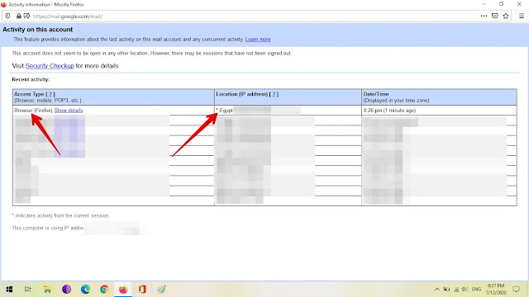The image size is (529, 297).
Task: Click 'indicates activity from the current session' note
Action: coord(60,215)
